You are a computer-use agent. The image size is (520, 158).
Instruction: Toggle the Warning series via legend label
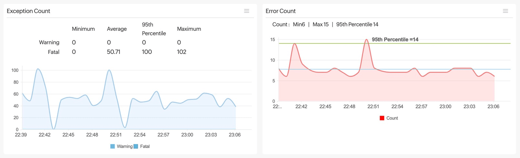[125, 146]
